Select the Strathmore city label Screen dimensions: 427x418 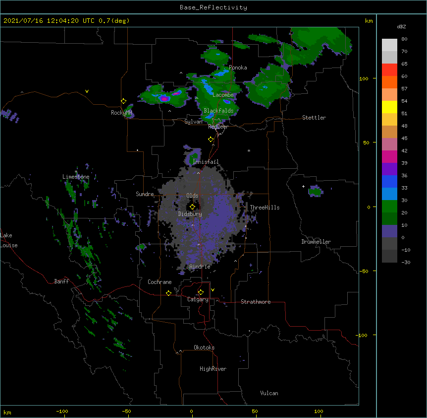click(x=256, y=302)
